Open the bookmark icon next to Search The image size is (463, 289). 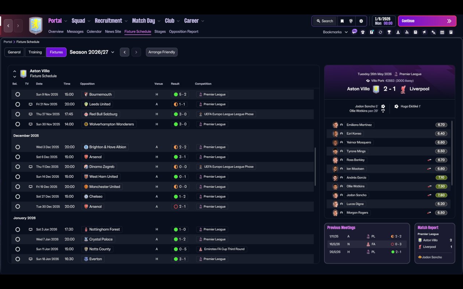(342, 21)
